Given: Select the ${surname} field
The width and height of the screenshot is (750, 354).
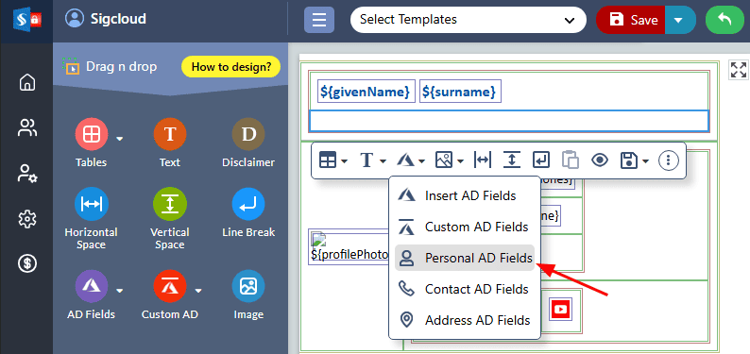Looking at the screenshot, I should 460,92.
